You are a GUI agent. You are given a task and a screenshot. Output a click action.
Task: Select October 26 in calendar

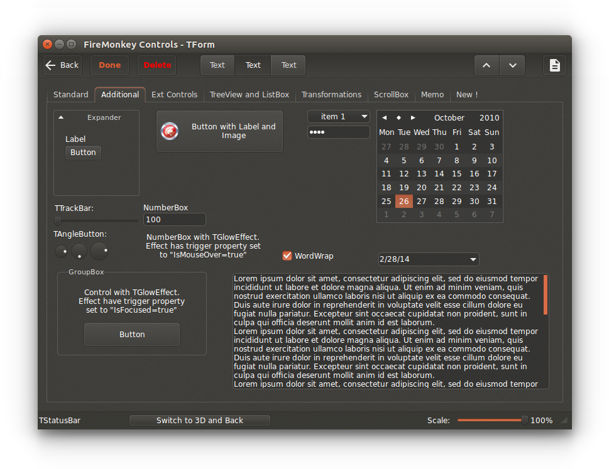click(x=404, y=202)
